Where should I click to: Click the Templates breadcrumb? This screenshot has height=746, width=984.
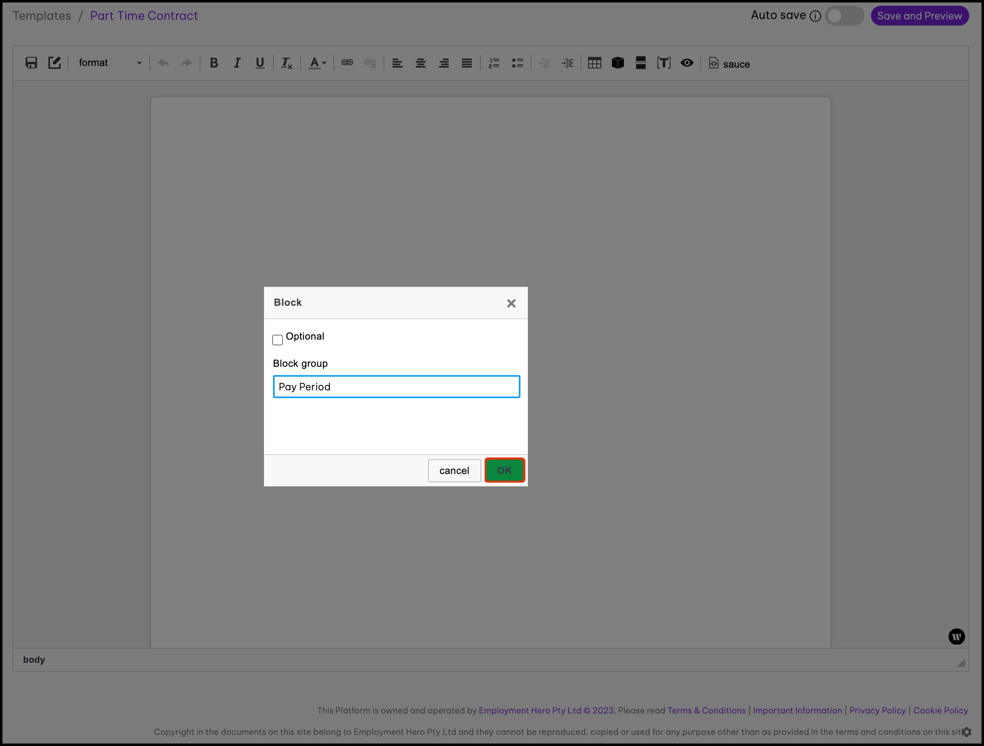(x=42, y=16)
